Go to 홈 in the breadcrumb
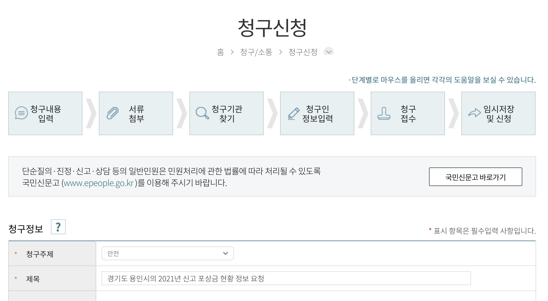548x301 pixels. coord(220,52)
